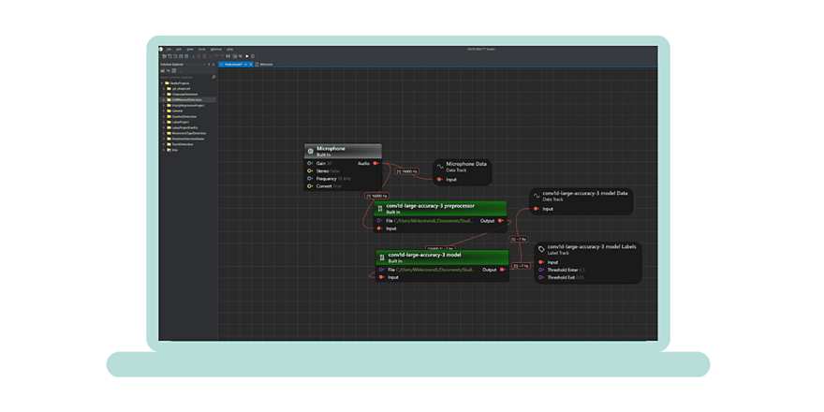This screenshot has width=824, height=412.
Task: Click the Microphone node icon
Action: tap(311, 151)
